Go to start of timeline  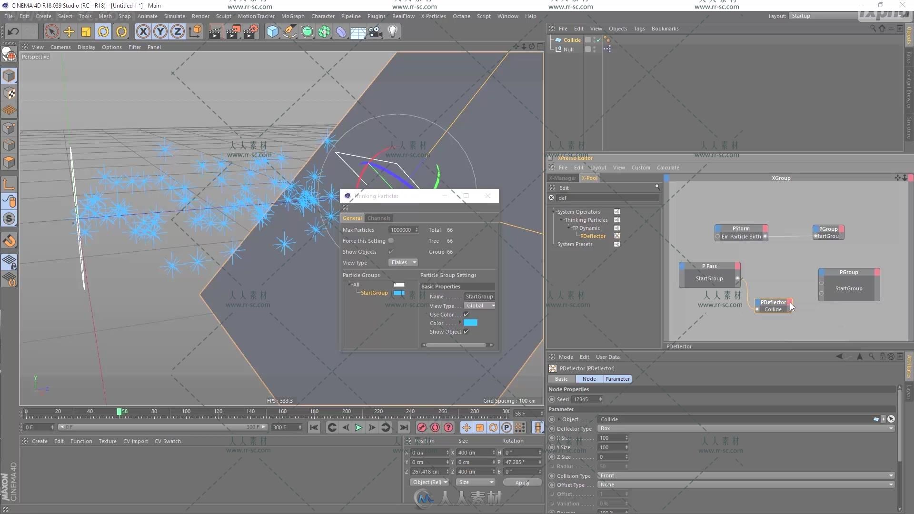coord(314,427)
